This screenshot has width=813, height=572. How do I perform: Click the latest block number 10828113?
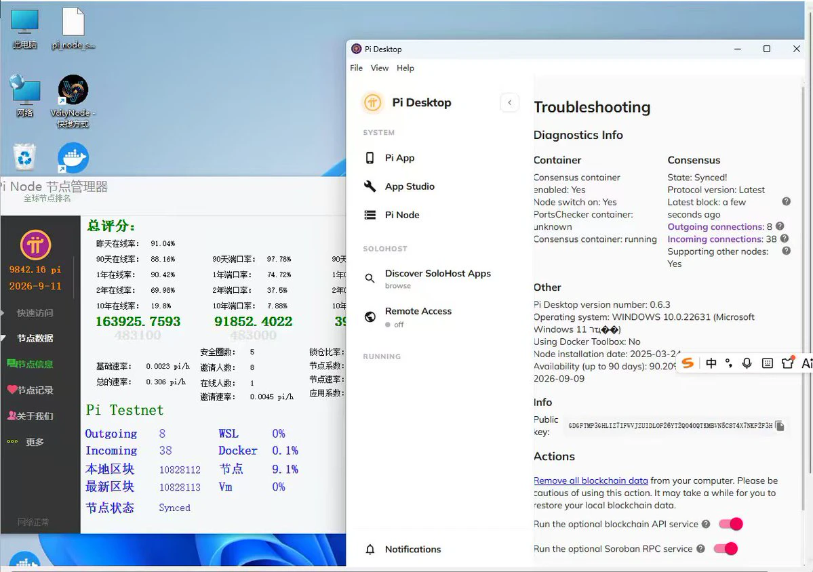(x=180, y=487)
